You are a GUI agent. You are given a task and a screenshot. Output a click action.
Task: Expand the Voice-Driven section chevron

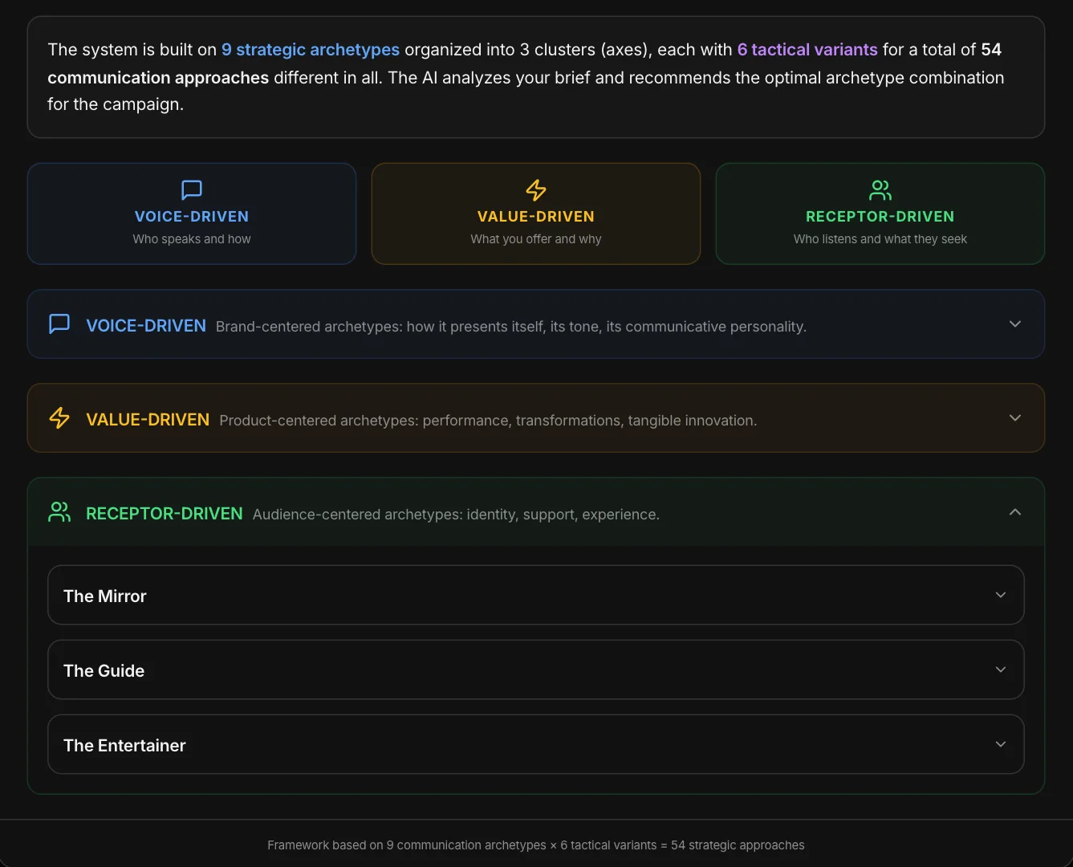coord(1015,324)
